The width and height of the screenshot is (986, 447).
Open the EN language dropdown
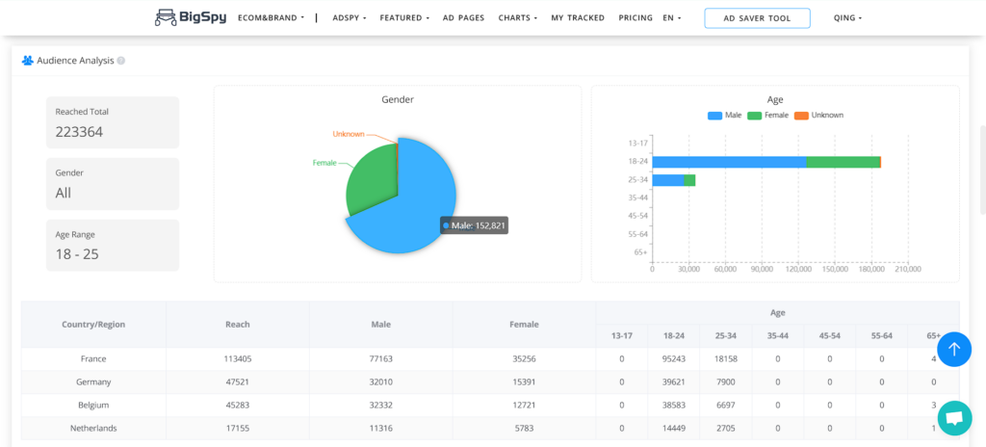[671, 17]
